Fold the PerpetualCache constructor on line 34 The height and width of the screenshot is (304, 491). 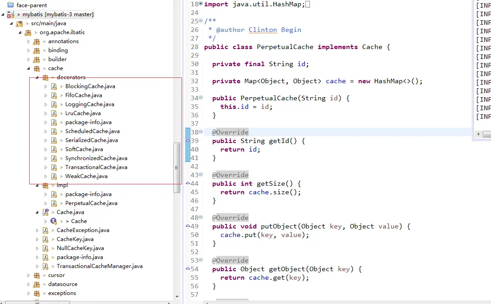click(x=201, y=98)
